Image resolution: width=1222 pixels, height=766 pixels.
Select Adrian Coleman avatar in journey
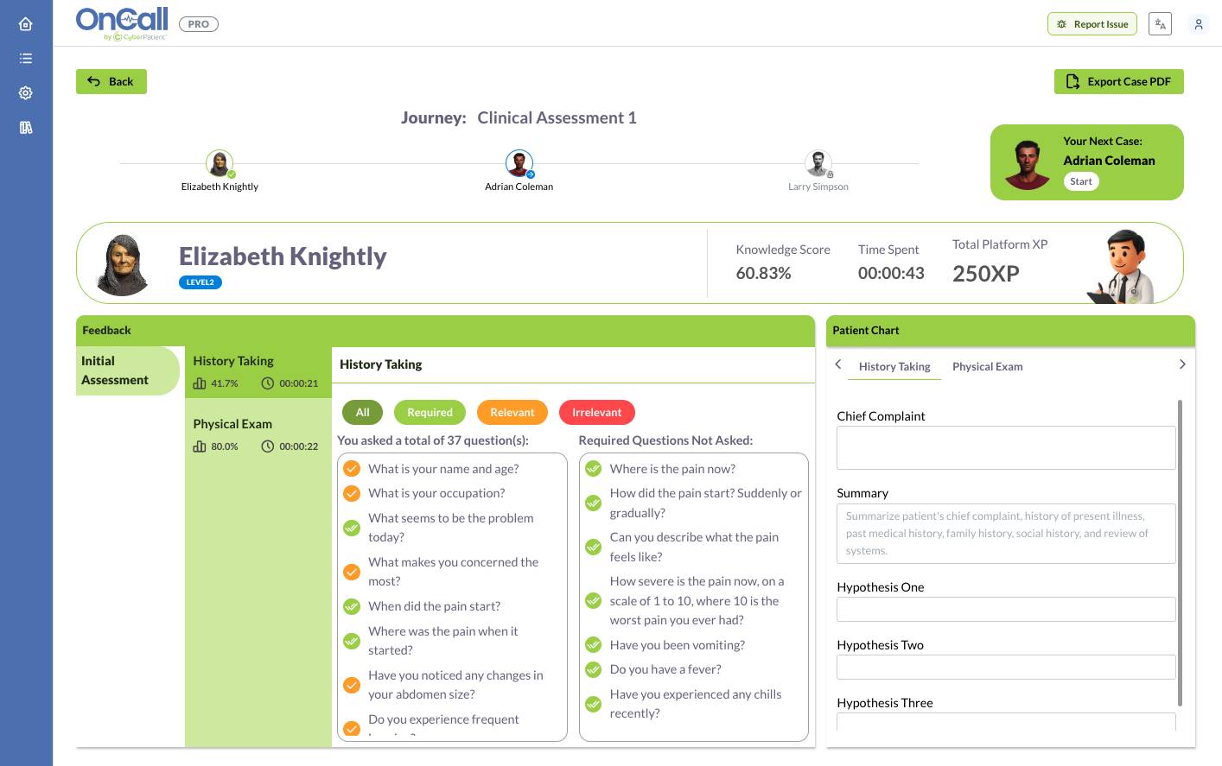pyautogui.click(x=519, y=163)
